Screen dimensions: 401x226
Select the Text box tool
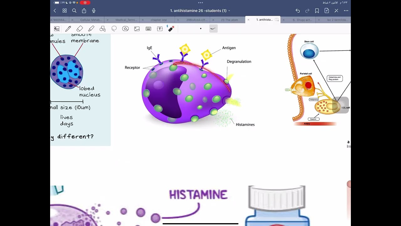pyautogui.click(x=160, y=29)
